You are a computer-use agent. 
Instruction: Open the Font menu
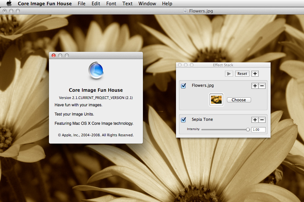pyautogui.click(x=111, y=4)
